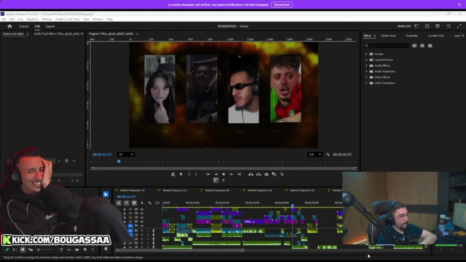Open Caption track options icon
466x262 pixels.
pos(157,203)
